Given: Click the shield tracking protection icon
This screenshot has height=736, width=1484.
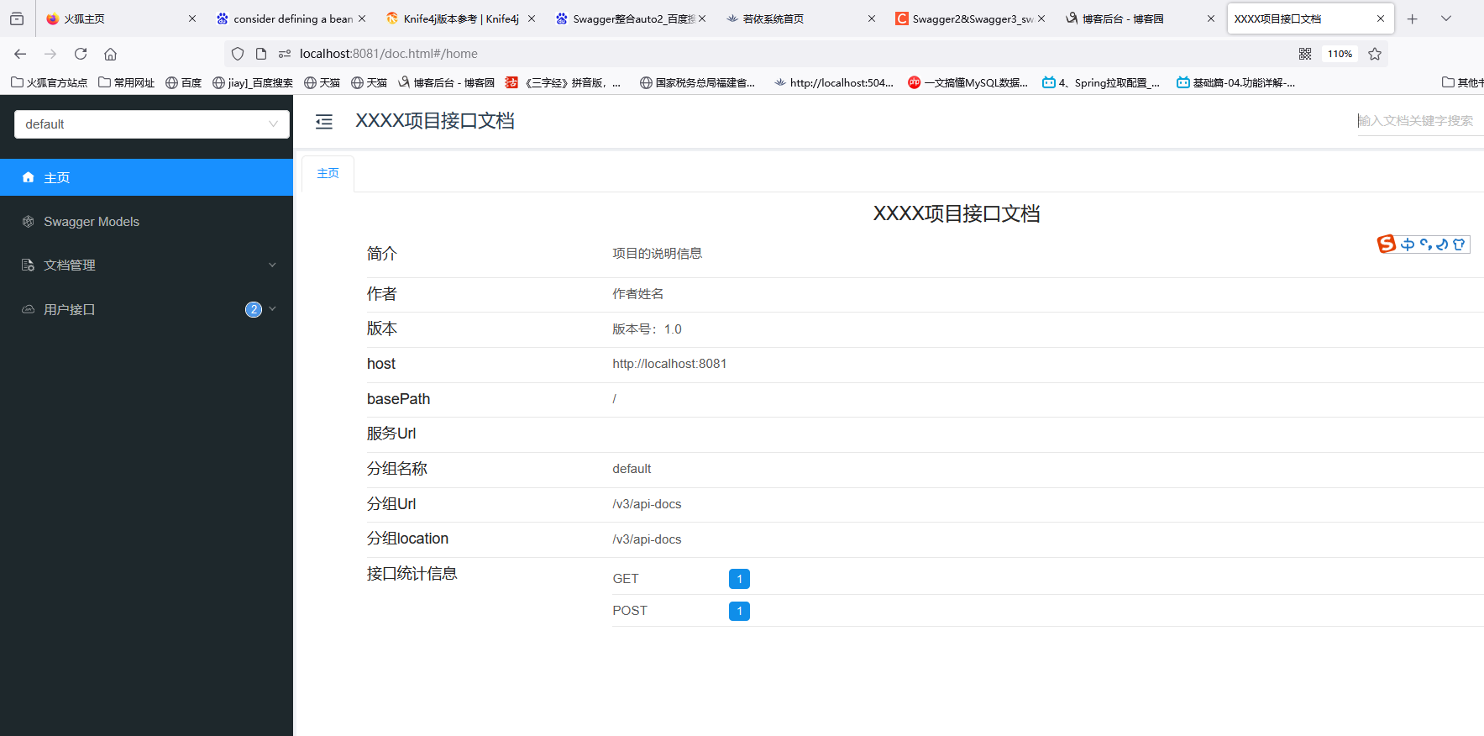Looking at the screenshot, I should 238,54.
